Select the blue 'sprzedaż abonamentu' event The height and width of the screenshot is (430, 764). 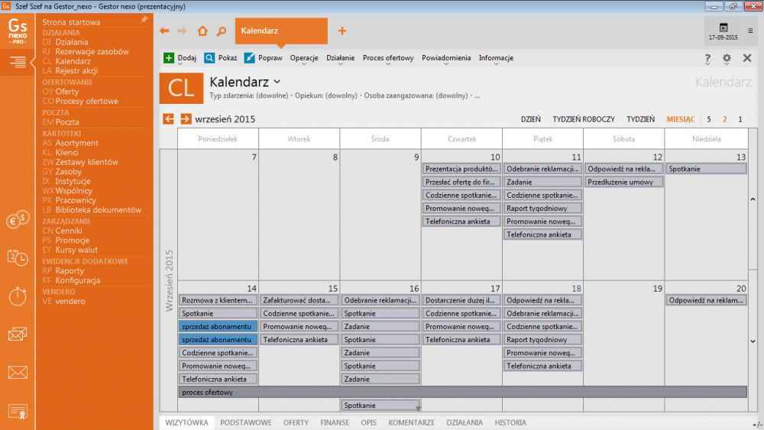218,326
